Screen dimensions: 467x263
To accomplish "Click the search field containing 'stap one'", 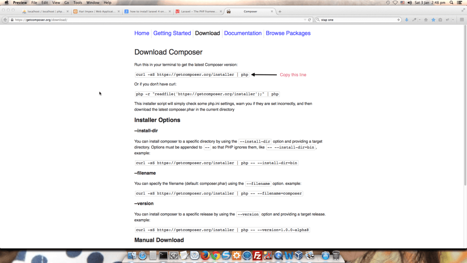I will point(358,20).
